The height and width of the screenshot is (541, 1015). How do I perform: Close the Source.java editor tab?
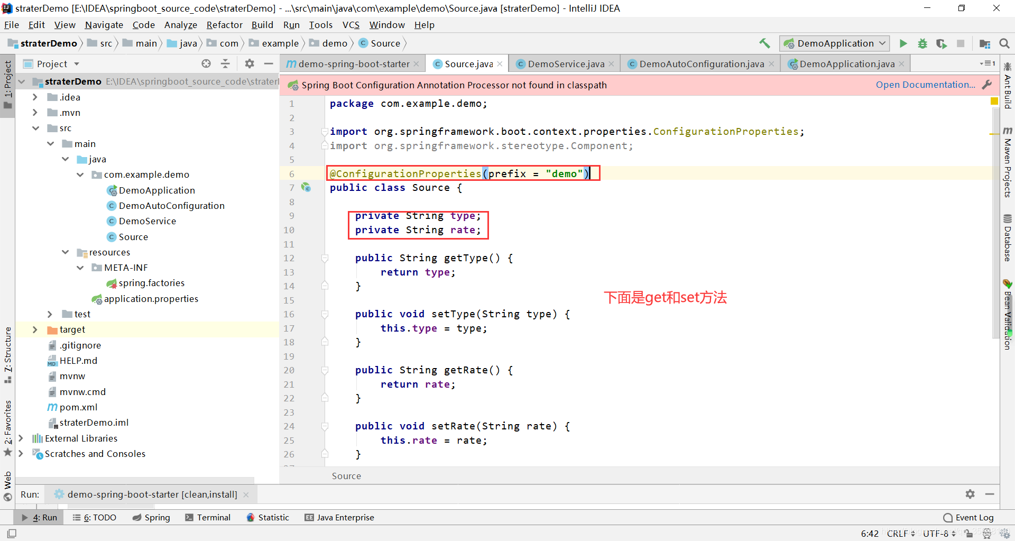coord(500,64)
